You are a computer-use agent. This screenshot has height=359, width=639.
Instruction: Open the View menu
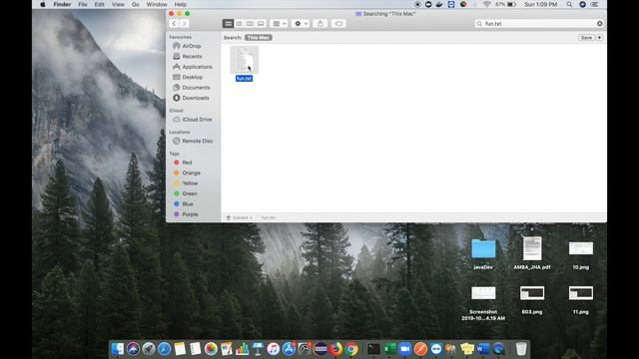point(118,4)
